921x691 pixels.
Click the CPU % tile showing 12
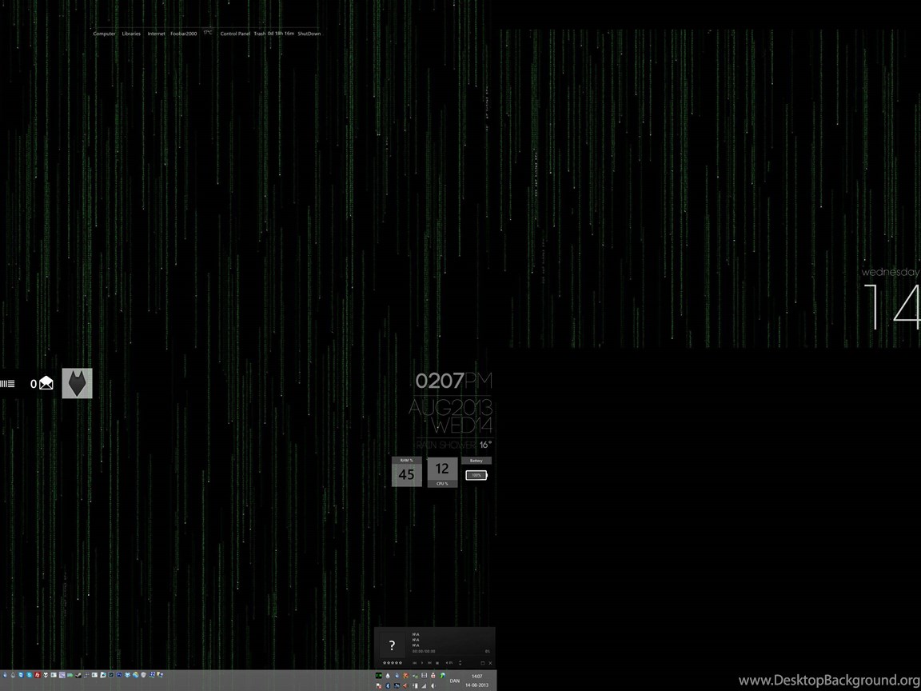pos(442,472)
